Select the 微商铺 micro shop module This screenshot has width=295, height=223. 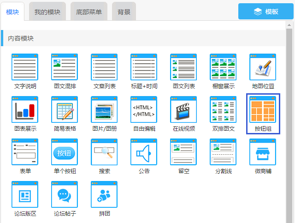coord(263,152)
